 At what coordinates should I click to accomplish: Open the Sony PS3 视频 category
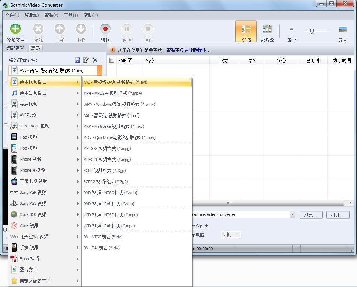click(x=45, y=203)
